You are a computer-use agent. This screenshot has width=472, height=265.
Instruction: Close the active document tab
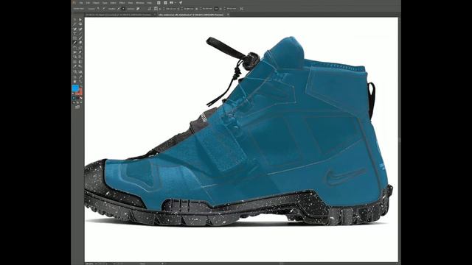(x=228, y=14)
